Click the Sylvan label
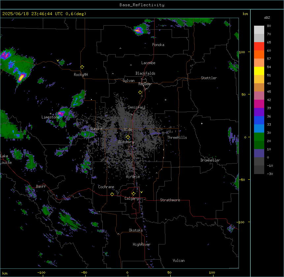This screenshot has height=277, width=284. coord(128,81)
